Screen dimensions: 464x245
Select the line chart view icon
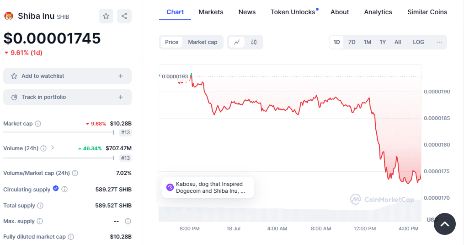click(x=237, y=42)
